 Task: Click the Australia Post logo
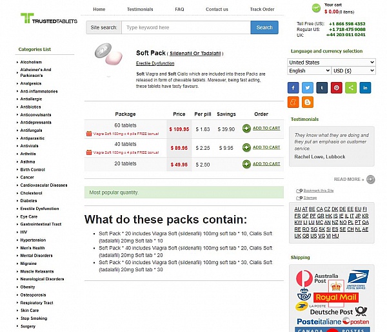tap(317, 278)
